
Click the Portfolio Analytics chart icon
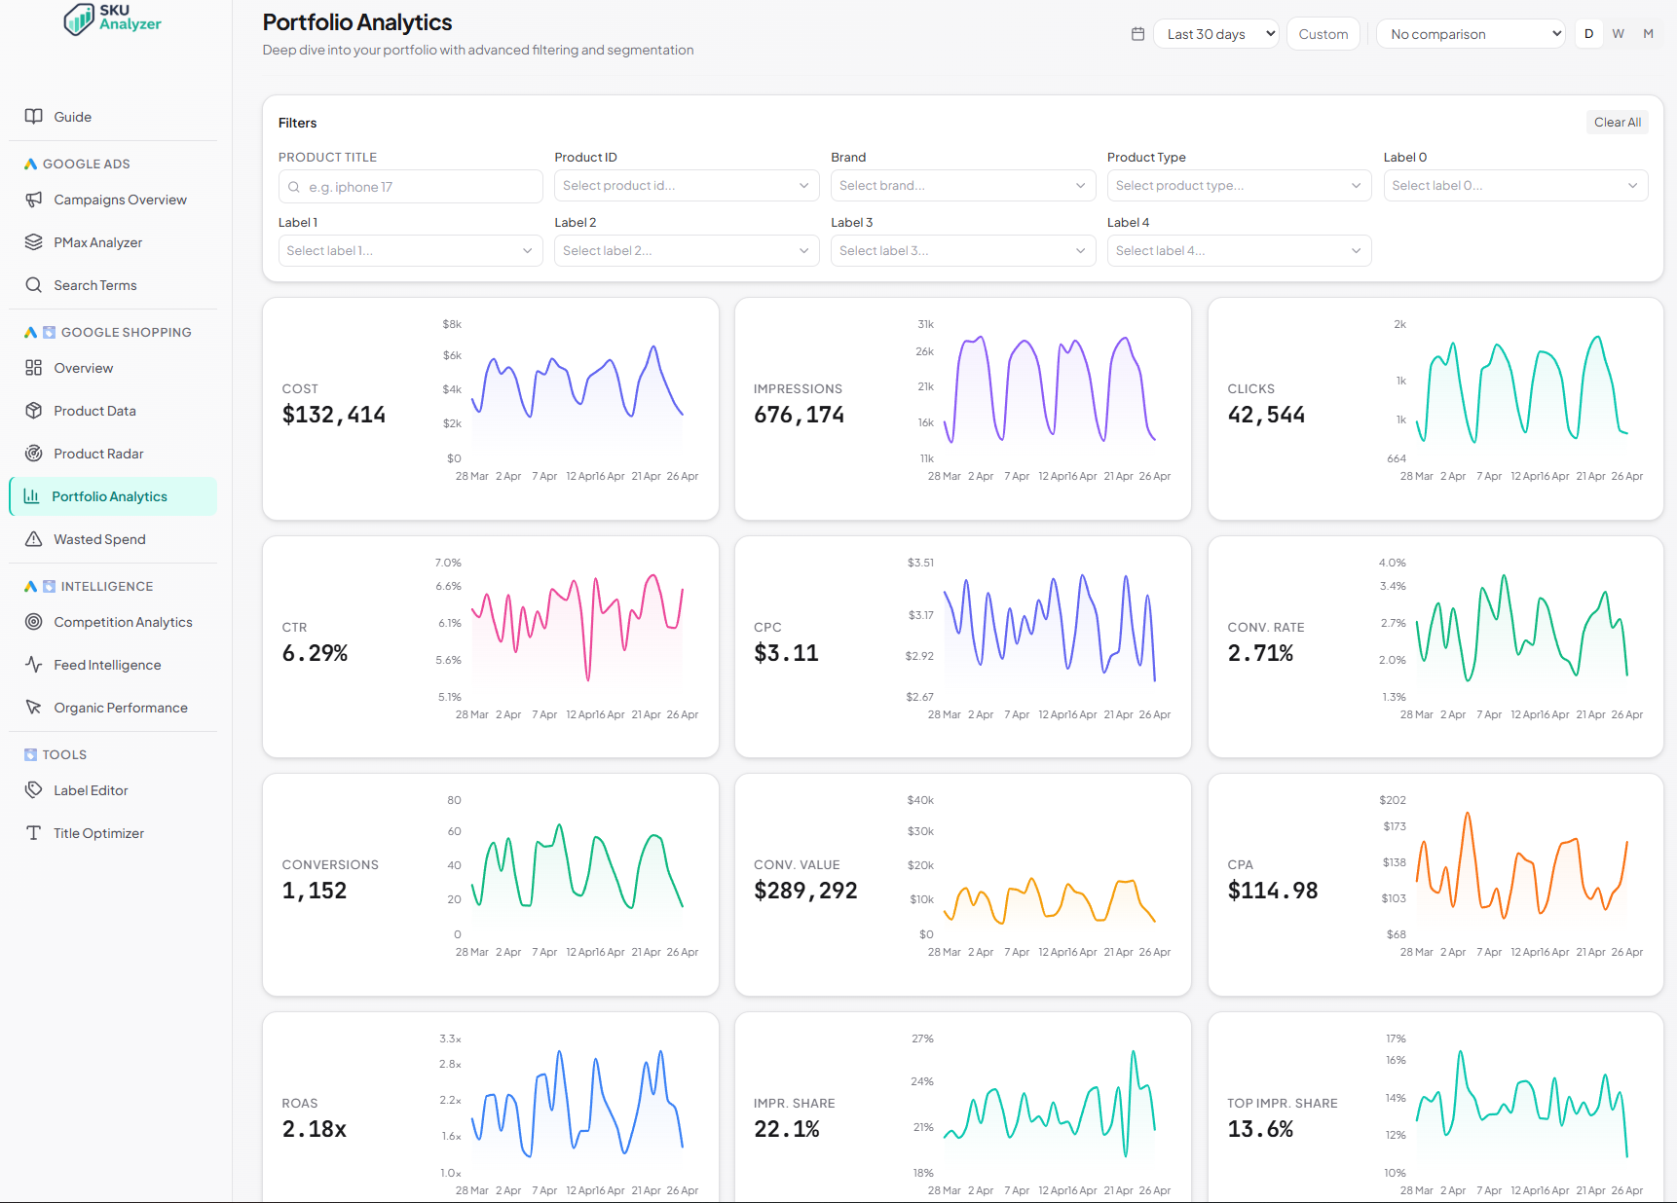pyautogui.click(x=32, y=496)
